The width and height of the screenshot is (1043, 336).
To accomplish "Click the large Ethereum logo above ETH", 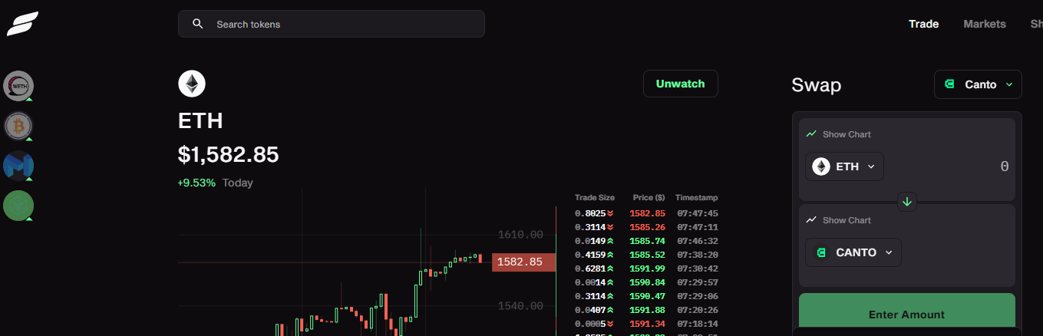I will 192,84.
